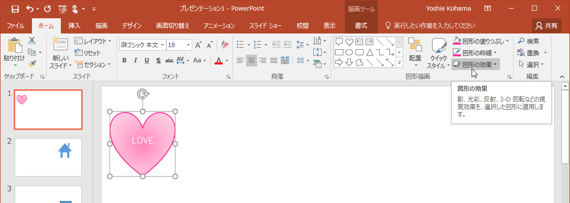Image resolution: width=570 pixels, height=203 pixels.
Task: Align text left
Action: [240, 60]
